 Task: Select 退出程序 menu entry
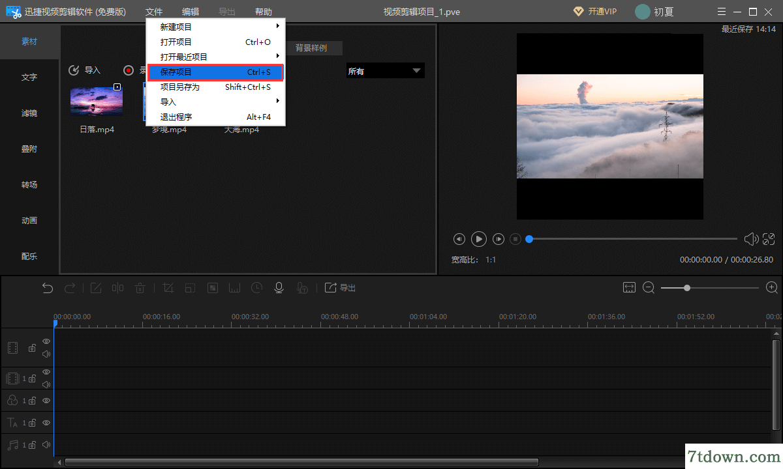[215, 117]
